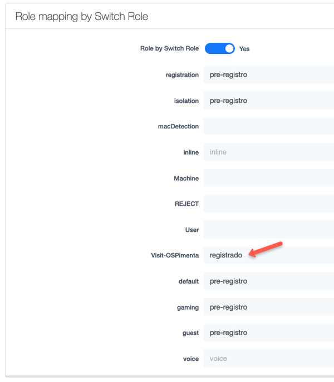Click the Yes label beside the switch

(244, 49)
